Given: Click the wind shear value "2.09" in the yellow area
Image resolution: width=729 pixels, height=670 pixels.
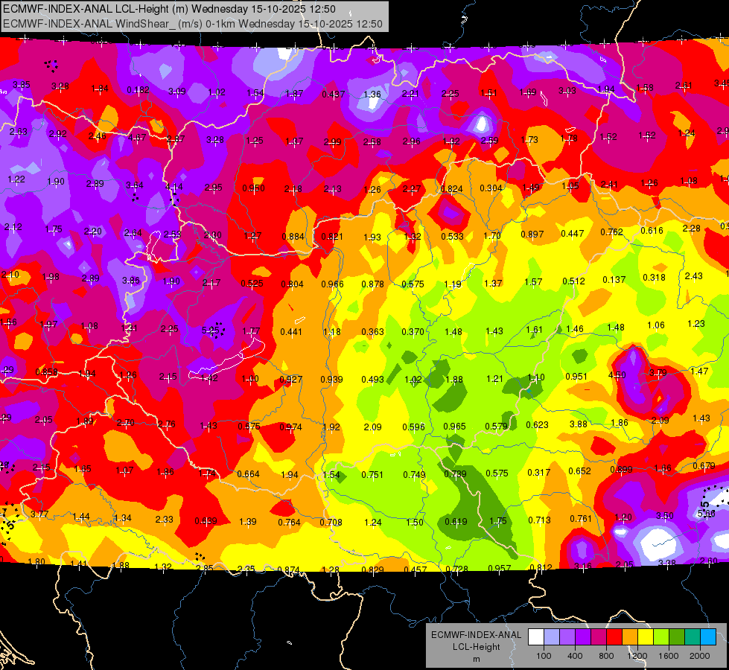Looking at the screenshot, I should point(372,427).
